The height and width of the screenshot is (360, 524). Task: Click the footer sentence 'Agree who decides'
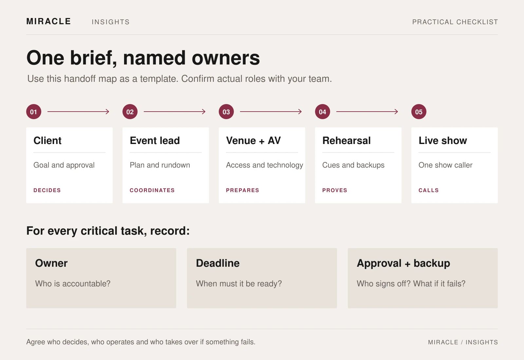(x=141, y=342)
